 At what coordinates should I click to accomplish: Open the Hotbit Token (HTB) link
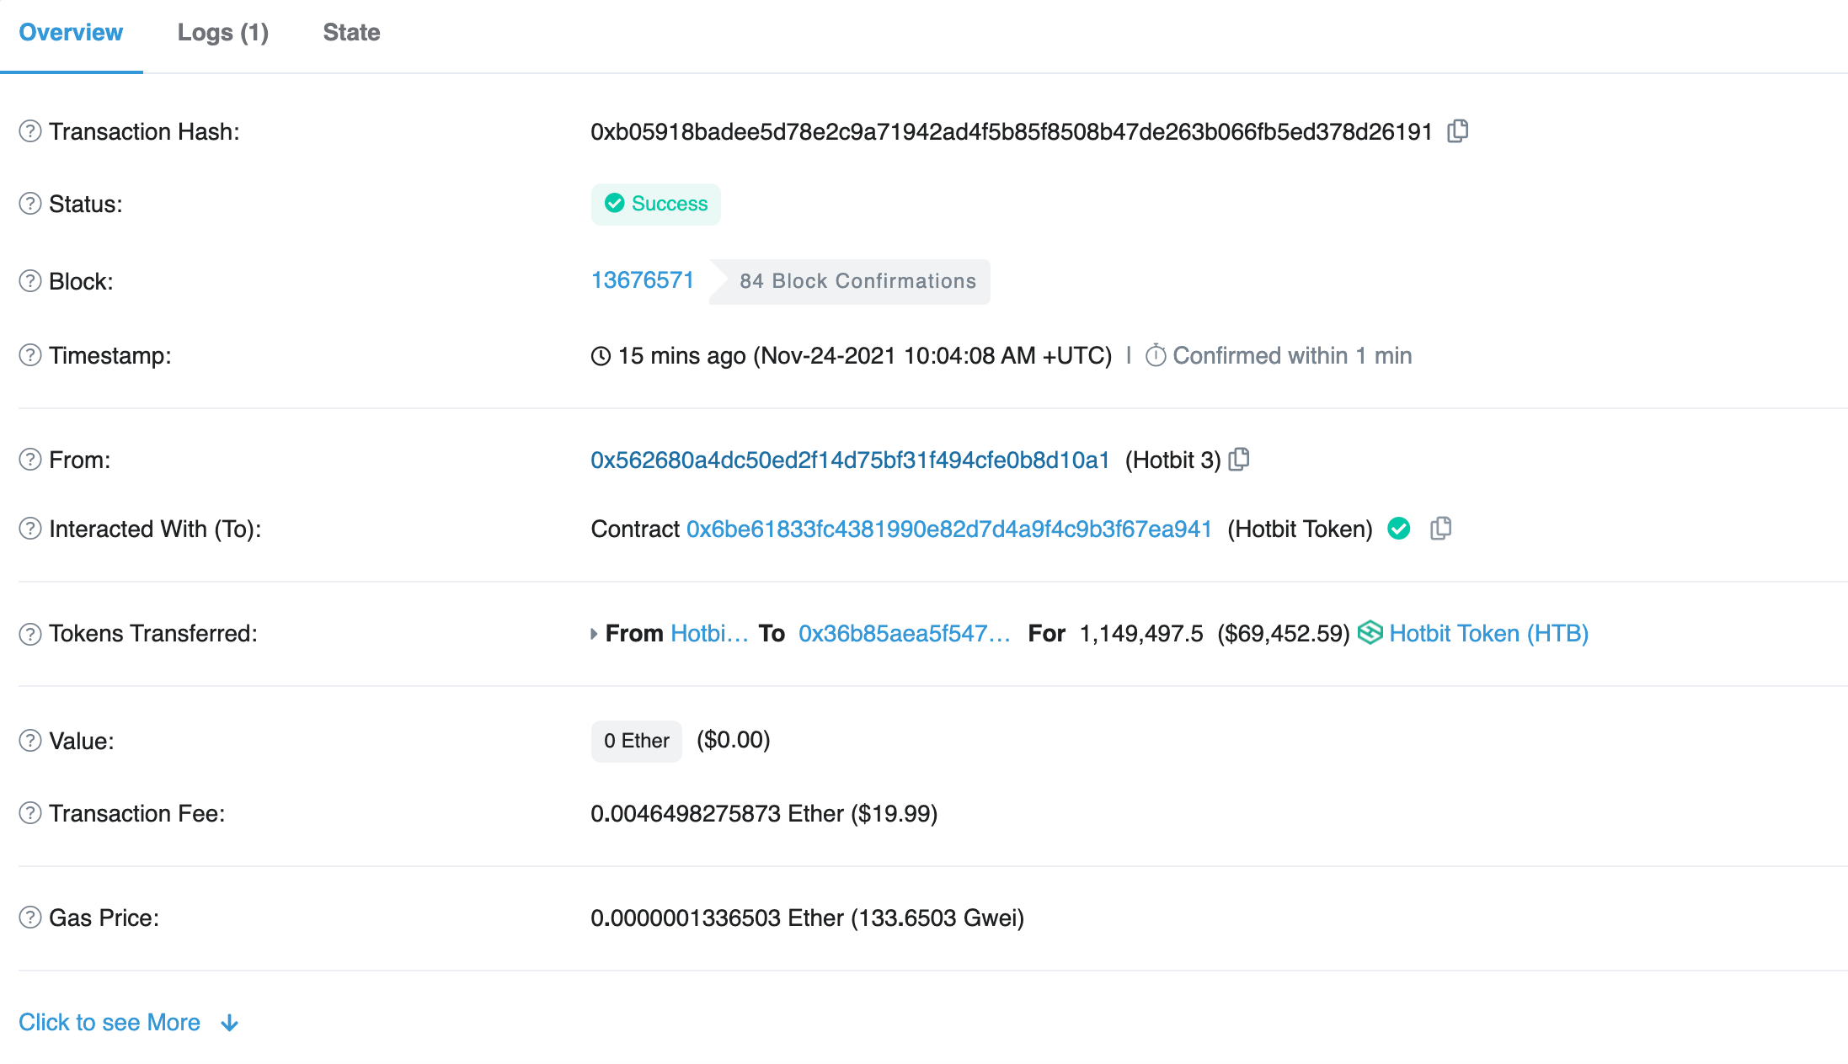[1488, 633]
